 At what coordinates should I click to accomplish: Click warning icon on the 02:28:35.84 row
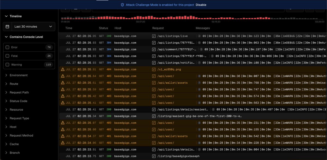pyautogui.click(x=63, y=76)
